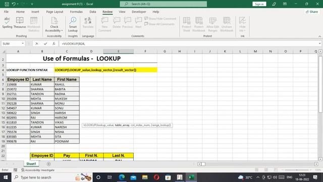
Task: Open File Explorer from taskbar
Action: [145, 177]
